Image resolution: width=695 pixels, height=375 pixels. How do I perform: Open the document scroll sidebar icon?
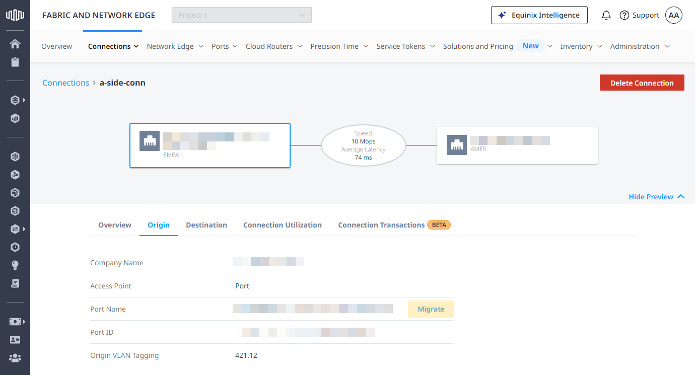tap(15, 283)
